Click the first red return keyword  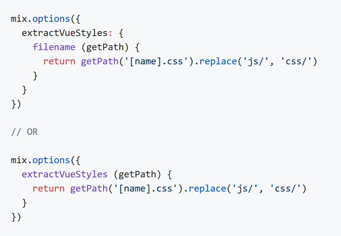(59, 62)
